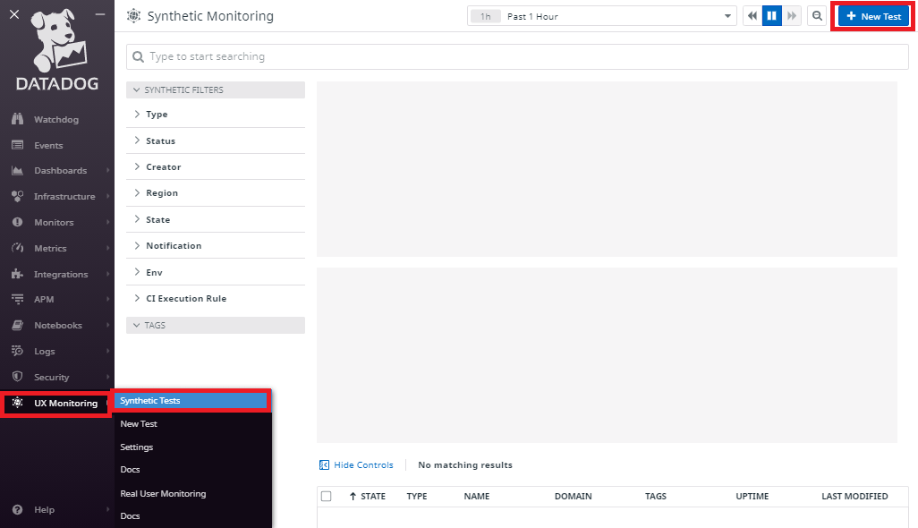Open Integrations puzzle icon
Image resolution: width=918 pixels, height=528 pixels.
pyautogui.click(x=18, y=274)
